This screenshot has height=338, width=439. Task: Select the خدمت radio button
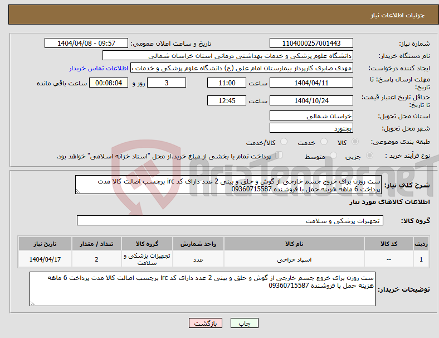pyautogui.click(x=324, y=142)
